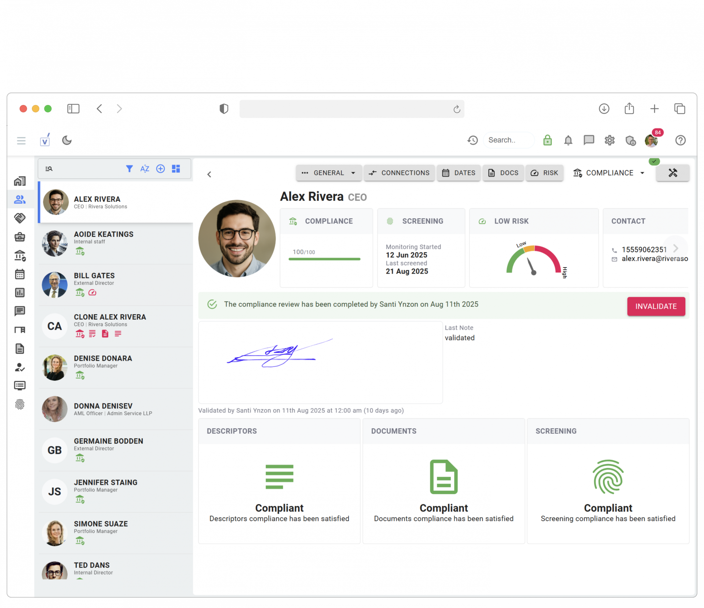704x608 pixels.
Task: Switch to the CONNECTIONS tab
Action: pos(399,173)
